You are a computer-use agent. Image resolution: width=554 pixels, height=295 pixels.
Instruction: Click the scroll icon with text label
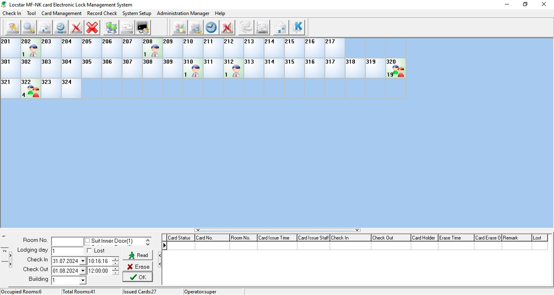(x=262, y=28)
